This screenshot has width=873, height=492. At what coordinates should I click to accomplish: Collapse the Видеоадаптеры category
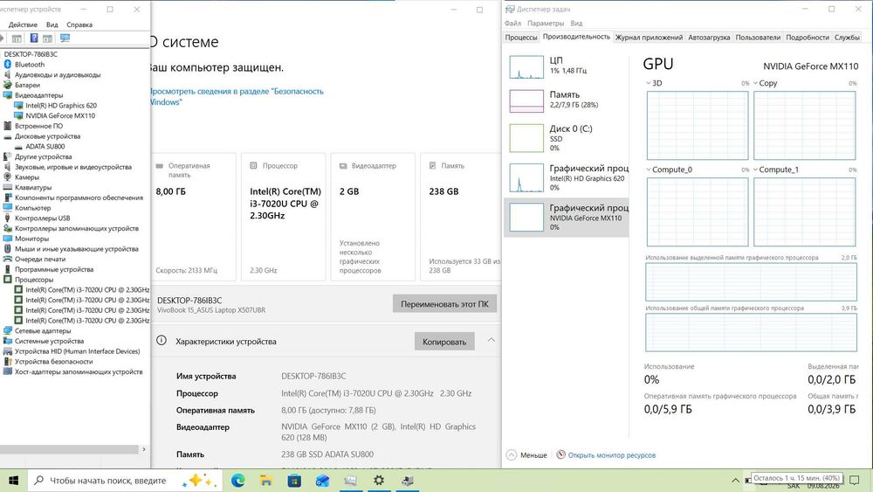pyautogui.click(x=38, y=95)
